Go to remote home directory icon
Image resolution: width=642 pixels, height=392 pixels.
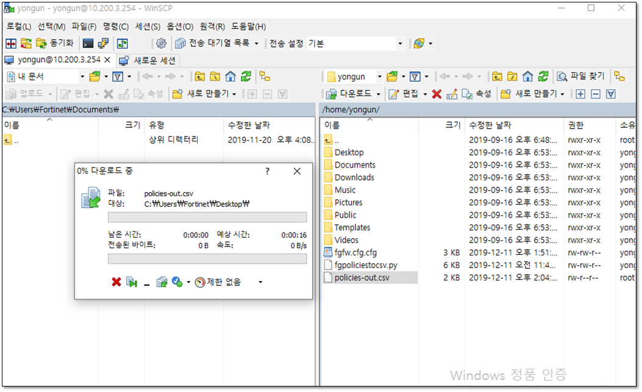tap(528, 76)
